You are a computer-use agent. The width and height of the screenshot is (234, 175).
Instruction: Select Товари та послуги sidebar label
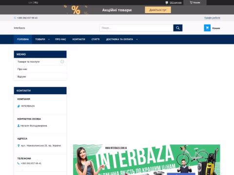(x=28, y=62)
